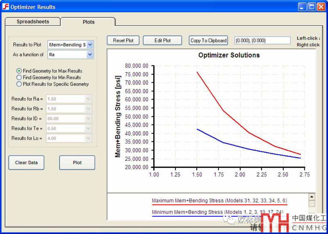The width and height of the screenshot is (328, 234).
Task: Click the Plot button
Action: click(77, 162)
